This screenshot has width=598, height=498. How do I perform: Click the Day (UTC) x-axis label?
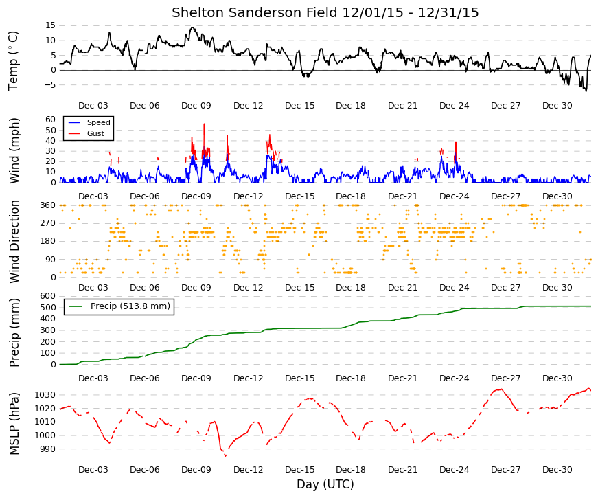[325, 484]
